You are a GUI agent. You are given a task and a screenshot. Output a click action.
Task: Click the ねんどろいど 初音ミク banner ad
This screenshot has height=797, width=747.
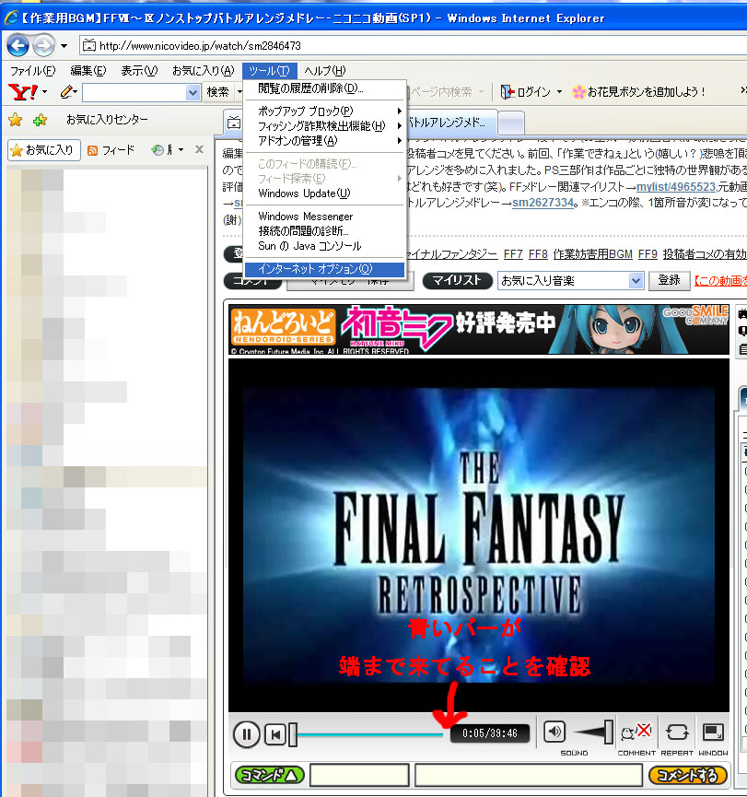(478, 329)
